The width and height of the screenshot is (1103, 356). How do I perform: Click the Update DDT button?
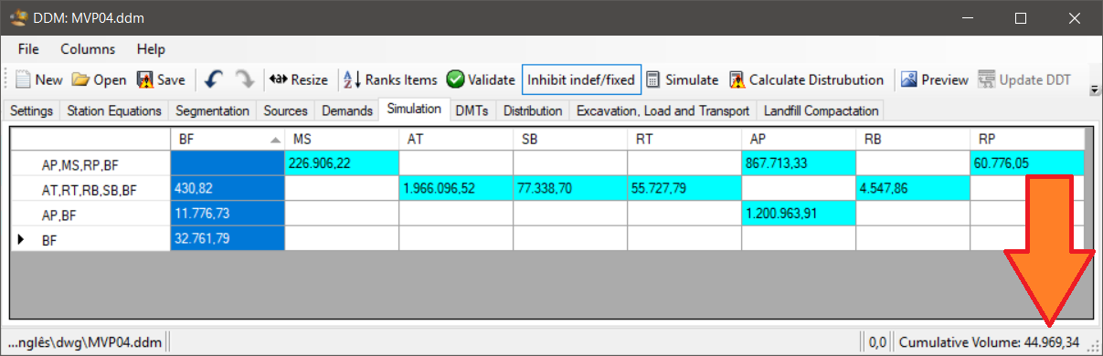pos(1023,79)
